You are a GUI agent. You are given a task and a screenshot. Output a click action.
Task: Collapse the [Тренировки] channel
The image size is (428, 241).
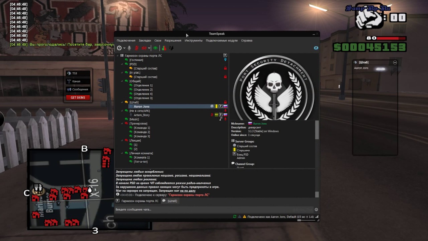tap(122, 124)
